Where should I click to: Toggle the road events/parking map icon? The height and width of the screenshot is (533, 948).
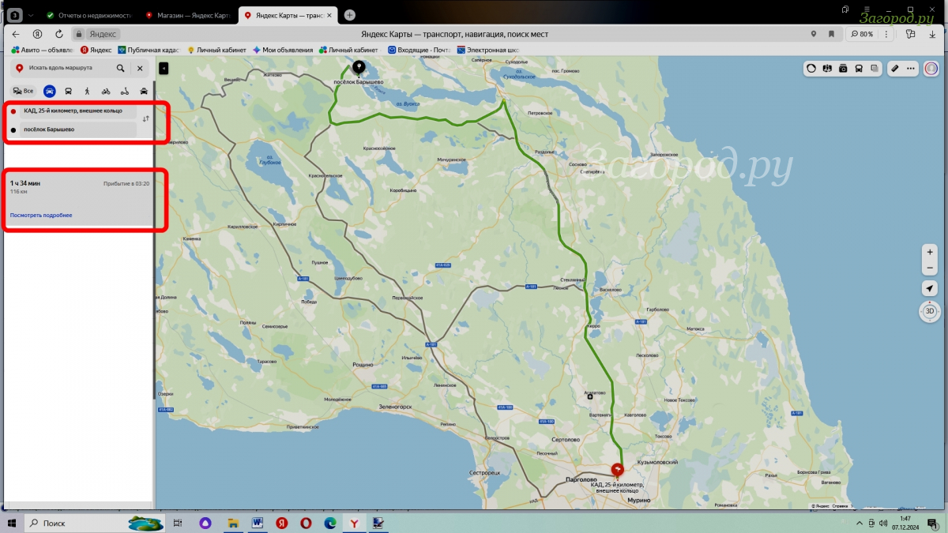pyautogui.click(x=827, y=69)
